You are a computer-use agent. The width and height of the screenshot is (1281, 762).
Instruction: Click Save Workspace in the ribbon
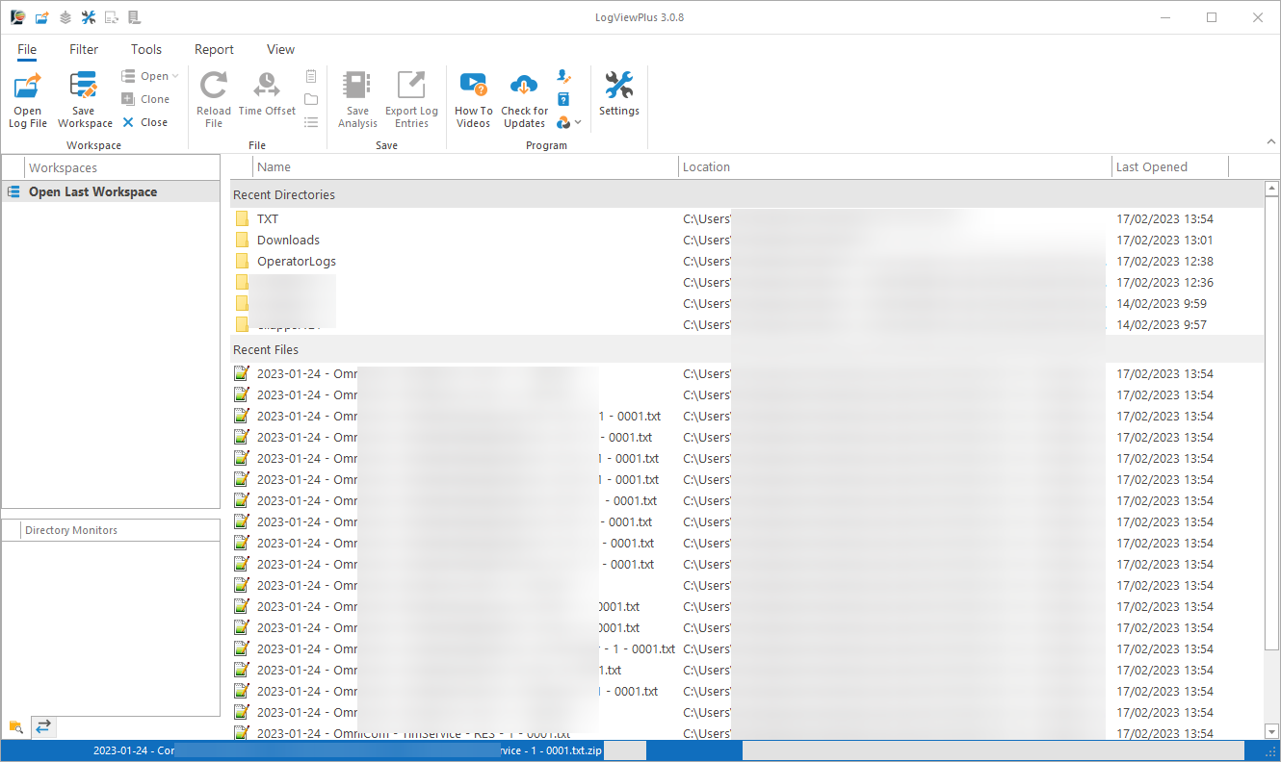click(x=85, y=100)
